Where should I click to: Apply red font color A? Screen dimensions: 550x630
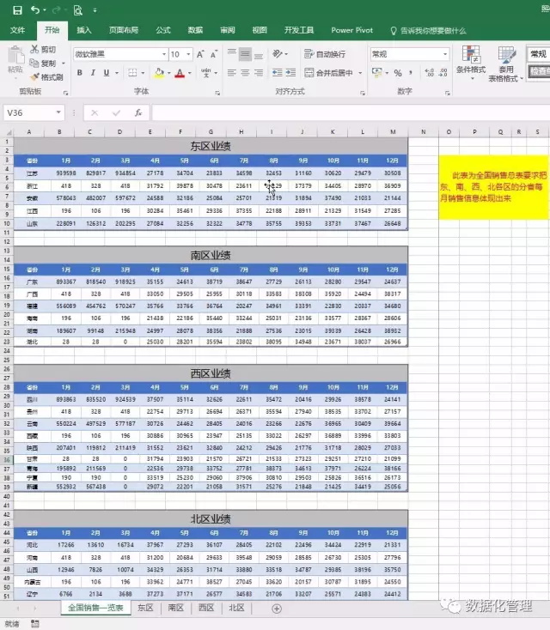(180, 73)
